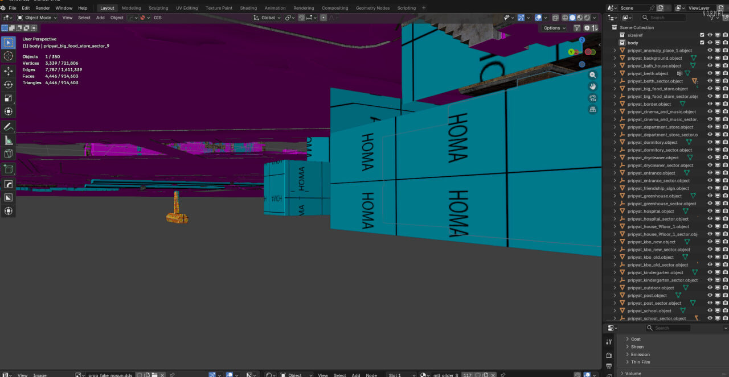
Task: Click the pan hand viewport gizmo
Action: coord(593,86)
